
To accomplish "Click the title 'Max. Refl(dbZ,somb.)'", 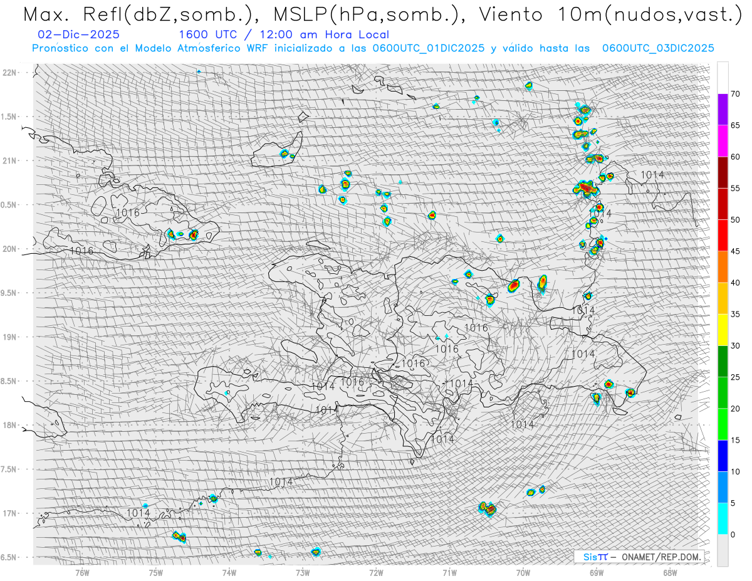I will [140, 14].
